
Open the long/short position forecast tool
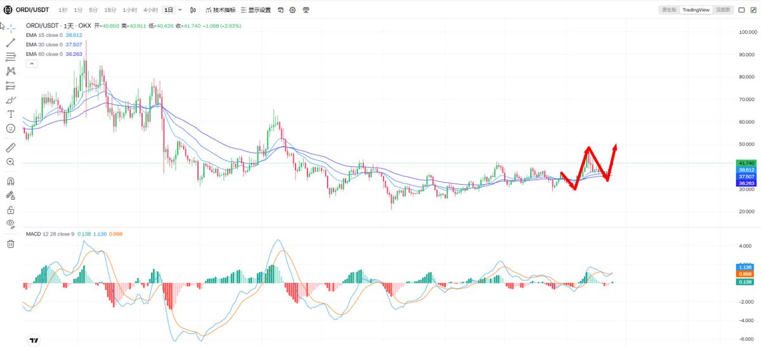click(x=11, y=85)
